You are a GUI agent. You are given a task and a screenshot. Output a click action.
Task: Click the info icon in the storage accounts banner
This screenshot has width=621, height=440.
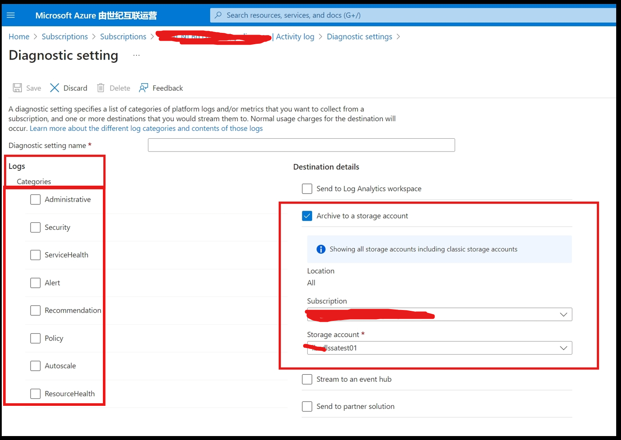(320, 249)
